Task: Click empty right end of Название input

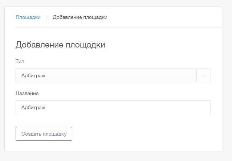Action: 196,107
